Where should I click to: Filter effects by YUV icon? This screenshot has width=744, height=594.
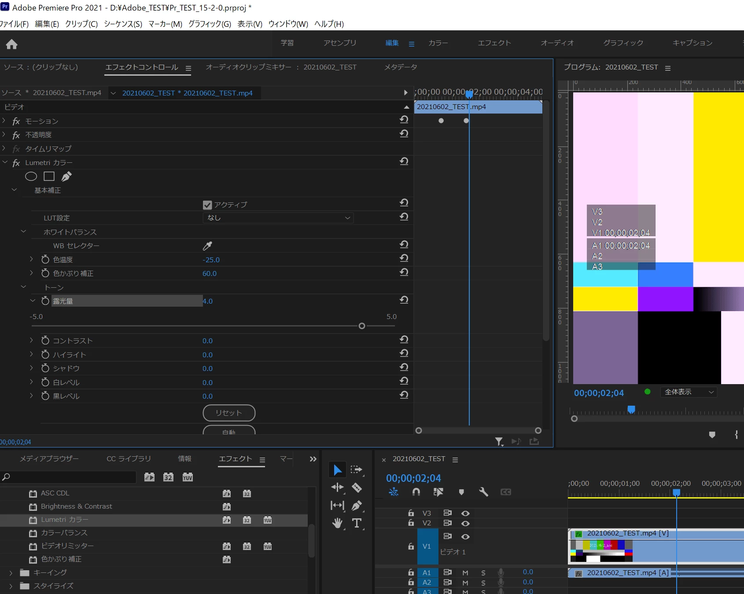click(x=188, y=477)
